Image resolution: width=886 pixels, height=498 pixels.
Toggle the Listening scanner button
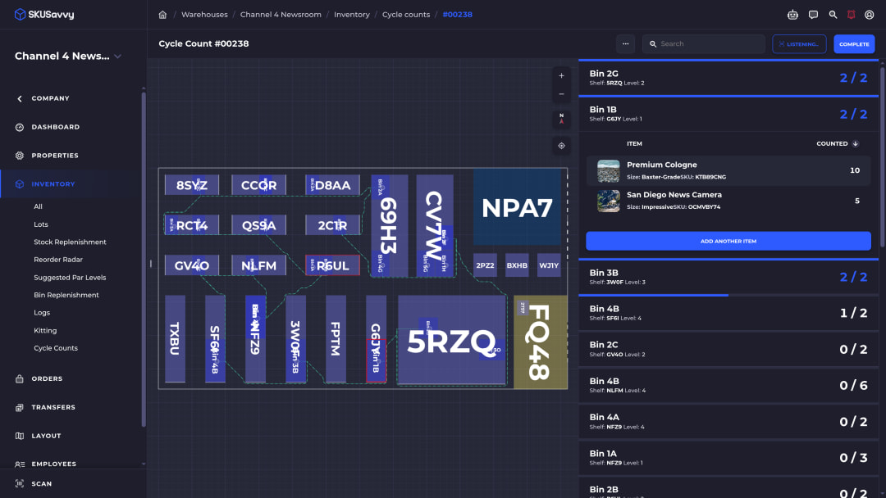(x=799, y=44)
